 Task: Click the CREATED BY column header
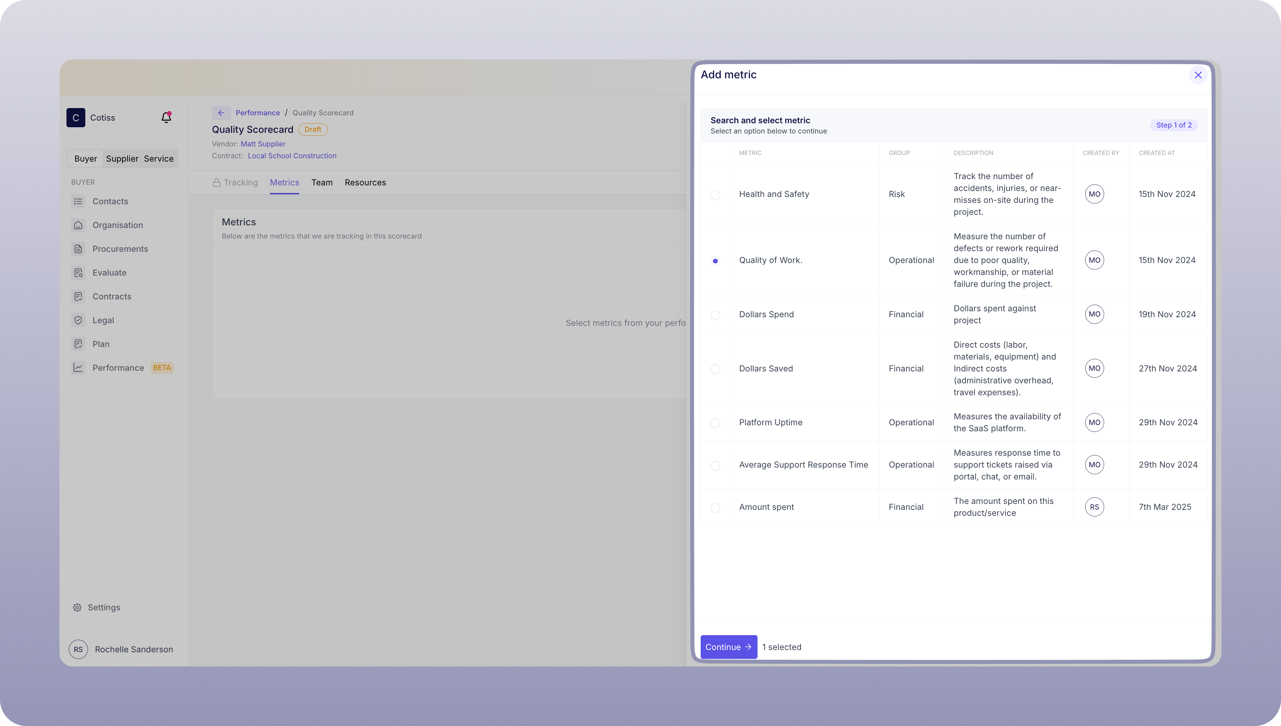1100,153
